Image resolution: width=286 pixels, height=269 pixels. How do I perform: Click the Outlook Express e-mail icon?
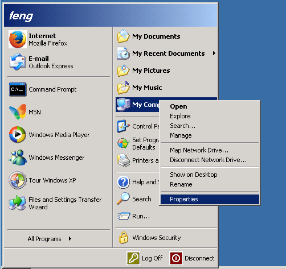[18, 62]
